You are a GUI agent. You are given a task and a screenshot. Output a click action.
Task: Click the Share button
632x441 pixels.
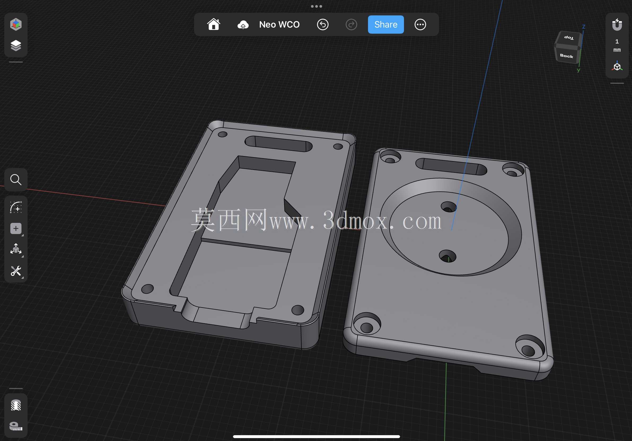coord(386,24)
